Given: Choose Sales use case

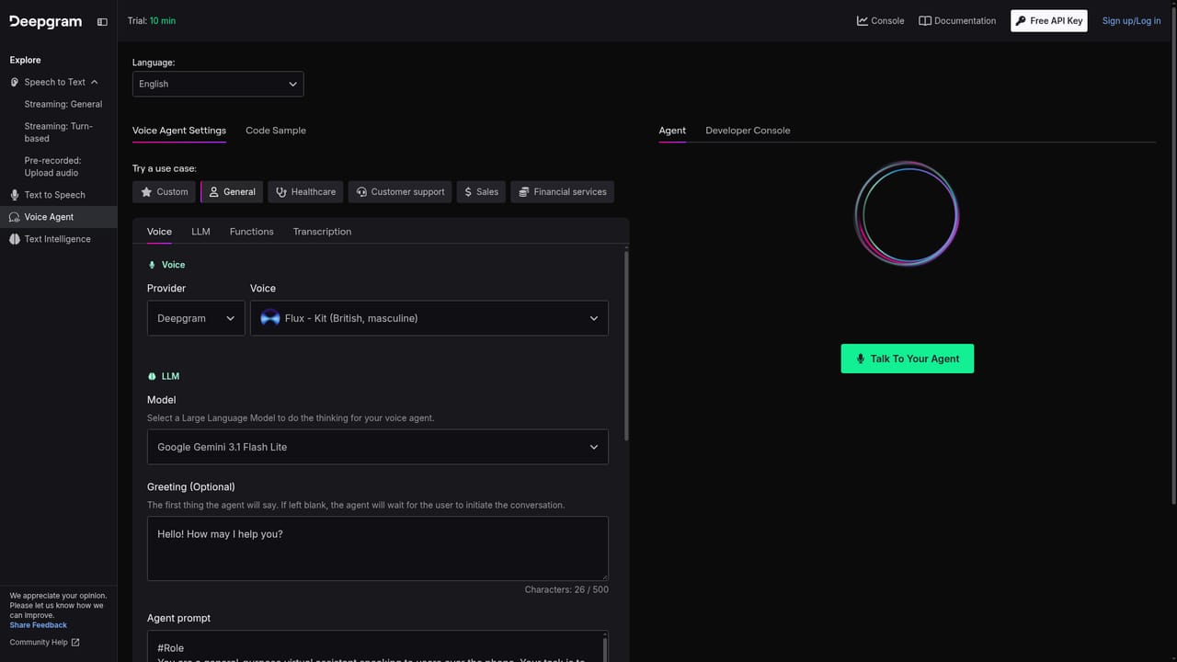Looking at the screenshot, I should (x=481, y=192).
